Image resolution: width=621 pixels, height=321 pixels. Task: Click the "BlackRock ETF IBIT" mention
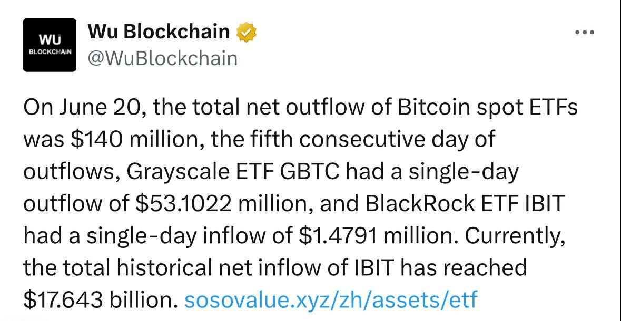(x=460, y=204)
